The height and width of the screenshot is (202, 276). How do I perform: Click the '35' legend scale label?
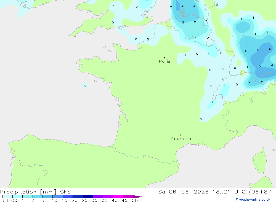coord(105,200)
